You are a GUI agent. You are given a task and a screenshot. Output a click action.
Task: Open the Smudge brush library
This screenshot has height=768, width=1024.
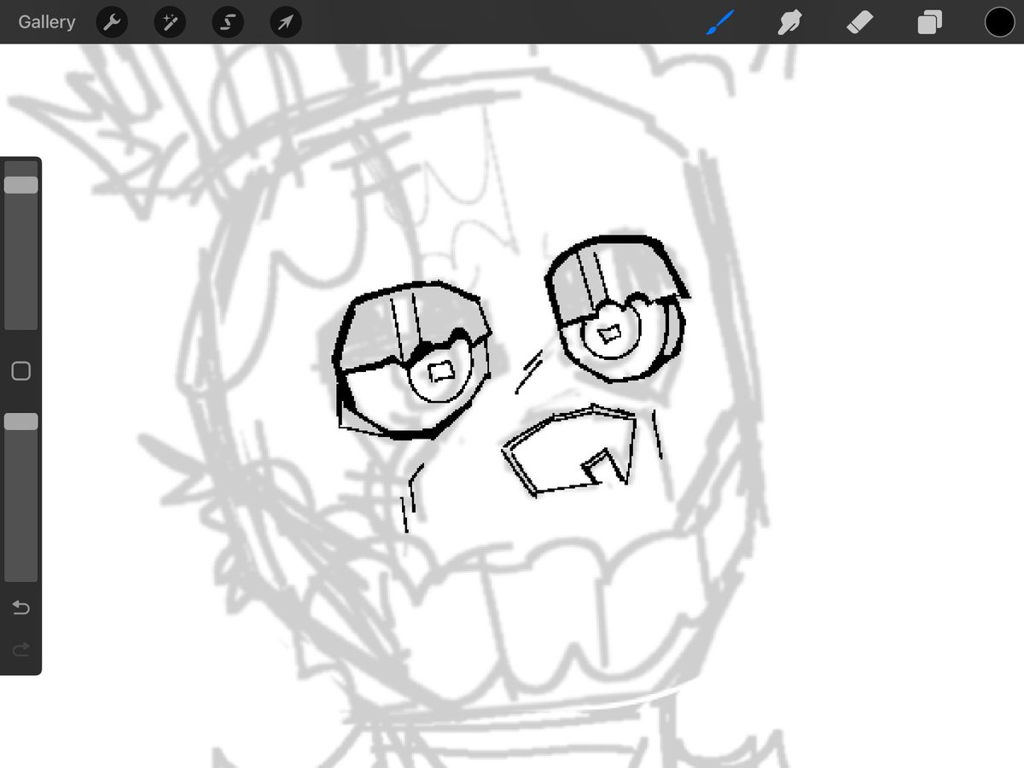(x=789, y=22)
